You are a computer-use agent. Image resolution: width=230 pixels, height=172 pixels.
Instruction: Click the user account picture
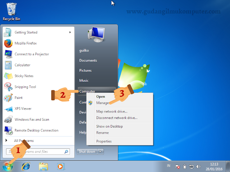96,35
